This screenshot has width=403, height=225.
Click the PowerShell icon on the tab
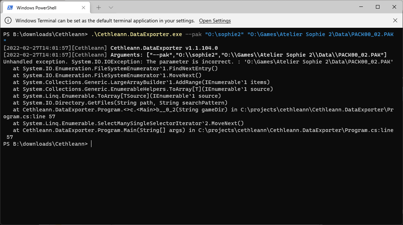click(x=10, y=8)
